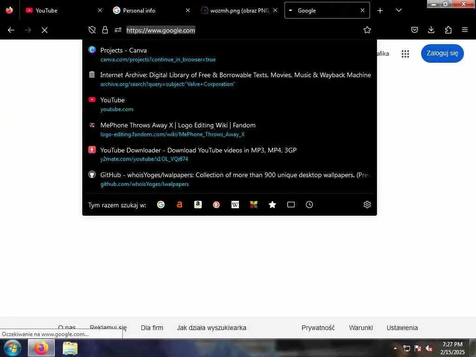The width and height of the screenshot is (476, 357).
Task: Open GitHub lwalpapers suggestion
Action: click(230, 179)
